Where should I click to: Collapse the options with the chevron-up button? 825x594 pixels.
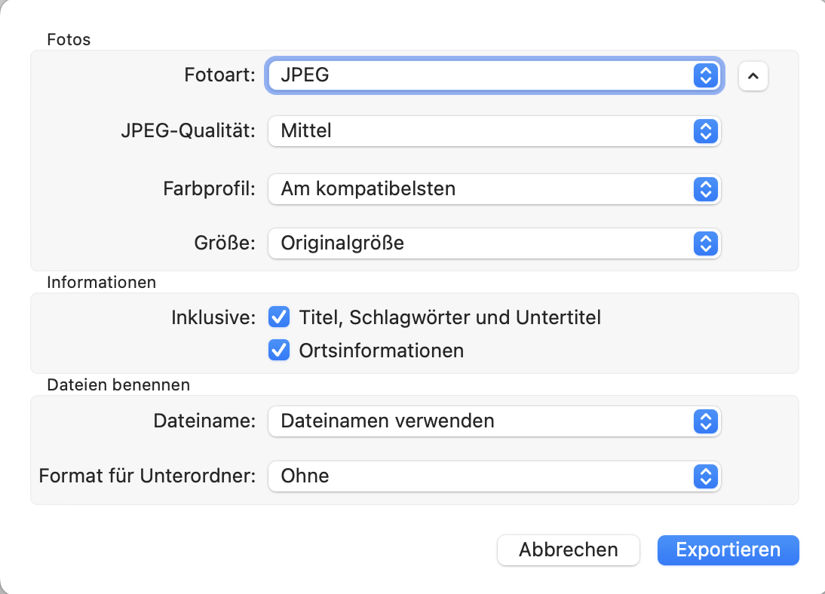[753, 76]
